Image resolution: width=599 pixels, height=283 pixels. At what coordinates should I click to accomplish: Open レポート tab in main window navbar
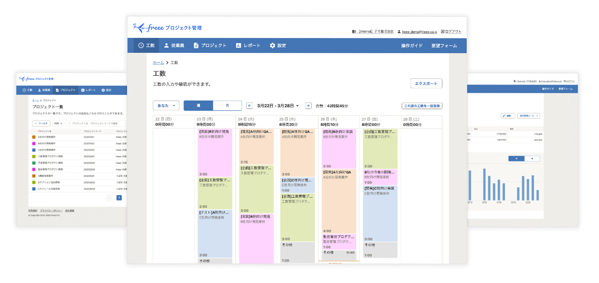(248, 46)
